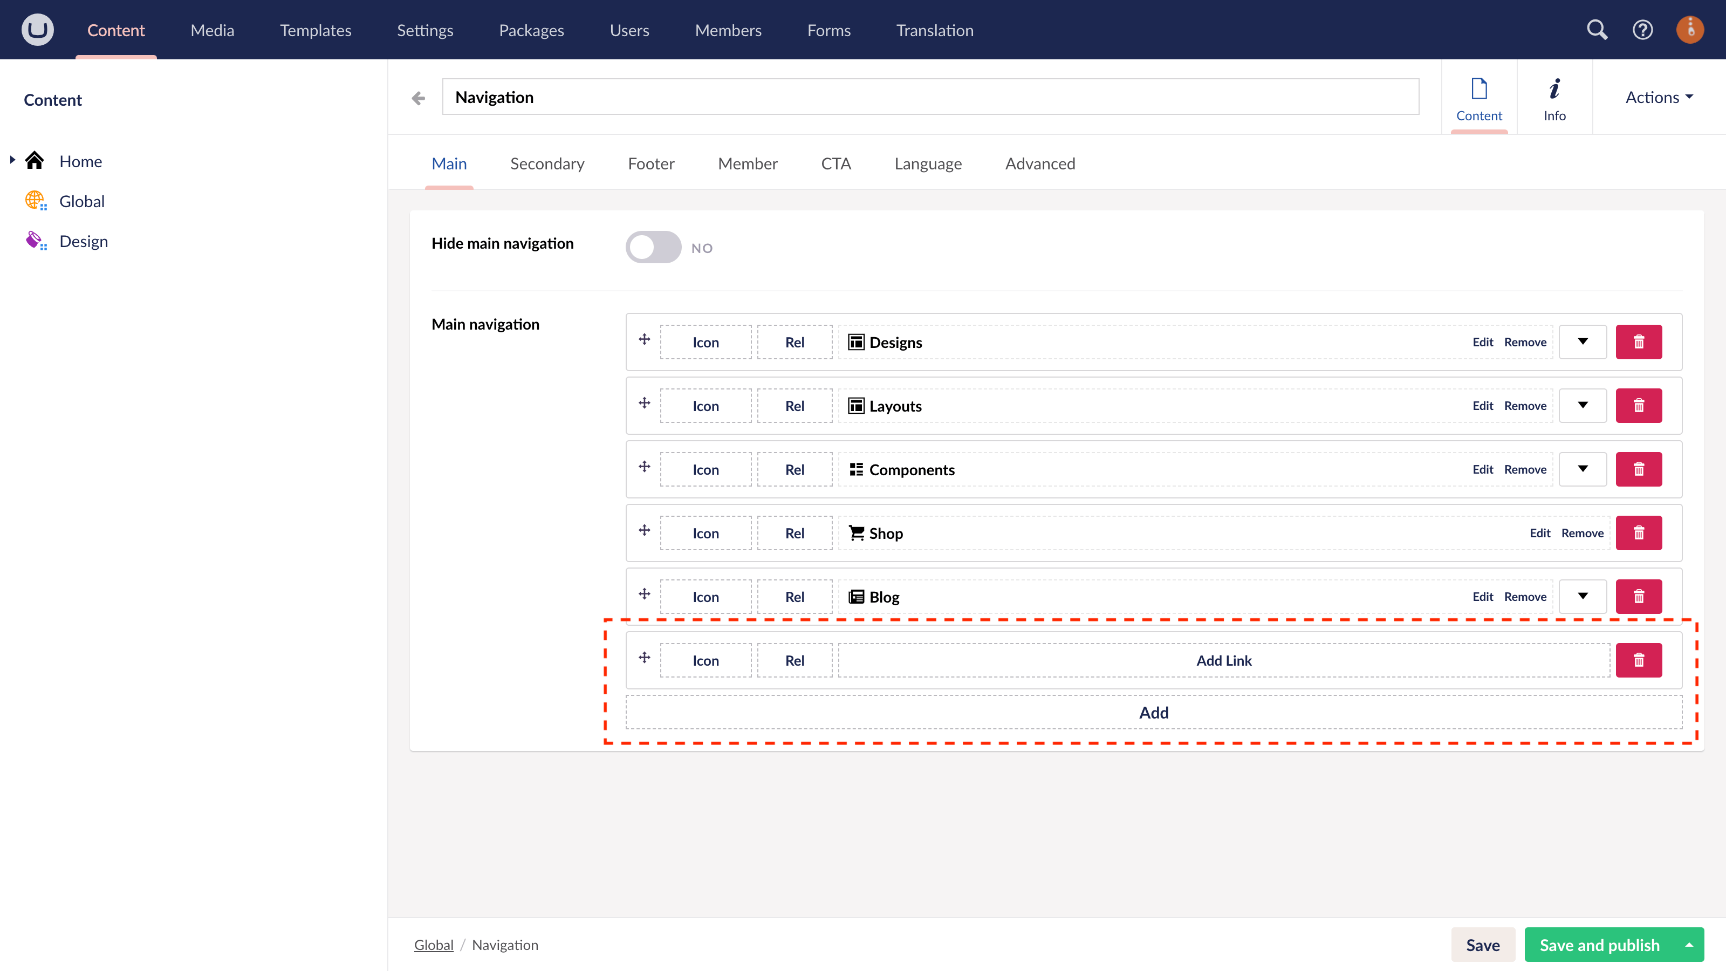Navigate back using the arrow icon

click(x=417, y=97)
